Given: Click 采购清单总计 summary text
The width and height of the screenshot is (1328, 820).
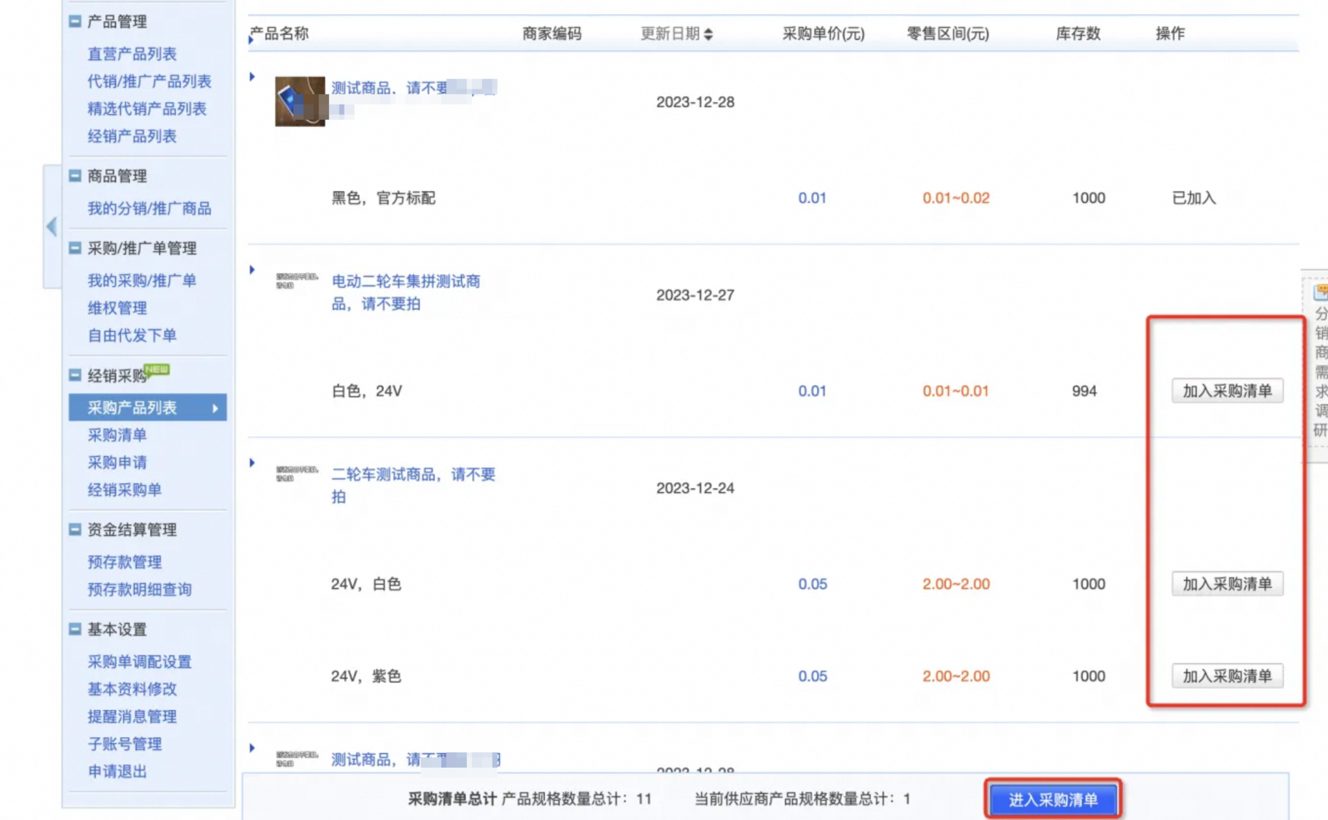Looking at the screenshot, I should click(452, 799).
